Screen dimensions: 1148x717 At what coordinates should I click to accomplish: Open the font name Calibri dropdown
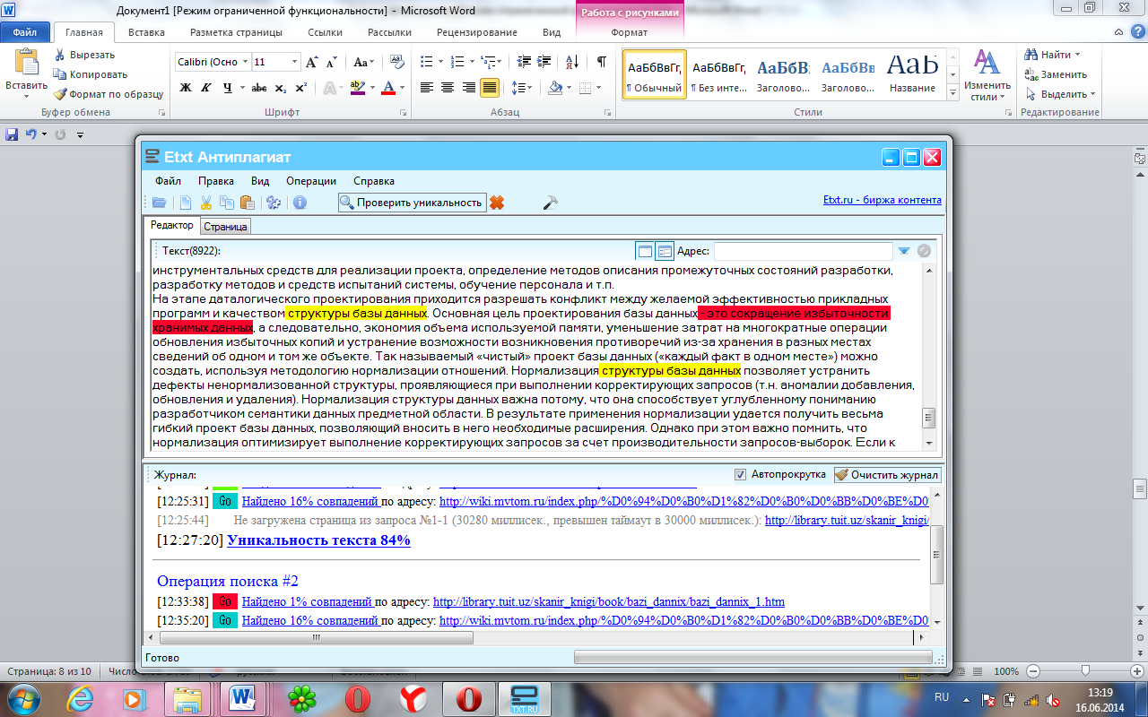(244, 62)
